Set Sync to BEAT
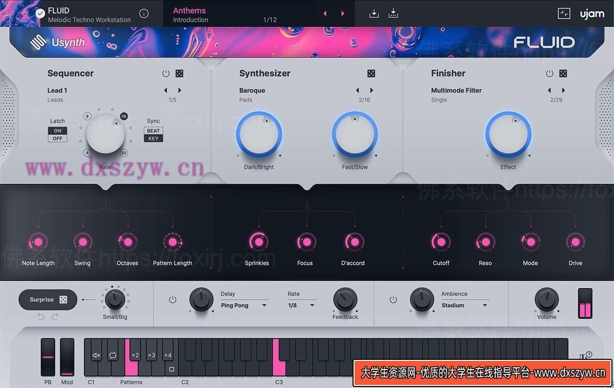This screenshot has height=388, width=614. pos(153,131)
